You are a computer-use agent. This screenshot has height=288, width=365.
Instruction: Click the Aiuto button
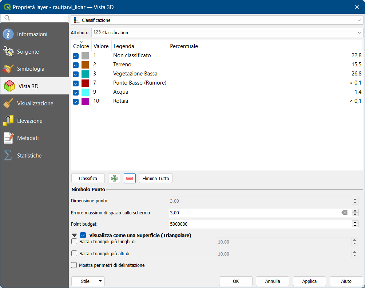point(346,281)
